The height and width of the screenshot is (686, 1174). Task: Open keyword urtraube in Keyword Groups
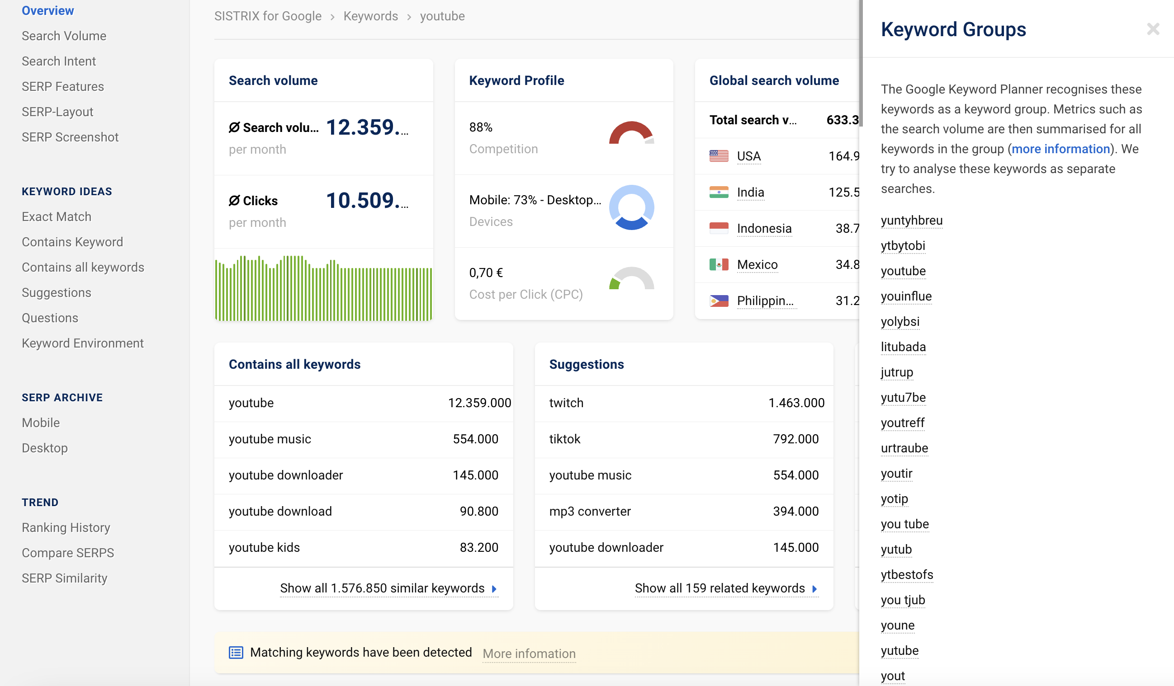pos(904,448)
